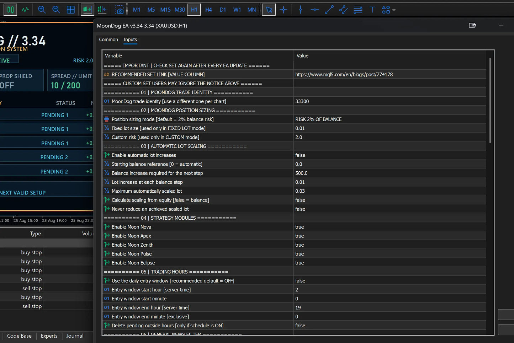Switch timeframe to M5

tap(151, 10)
